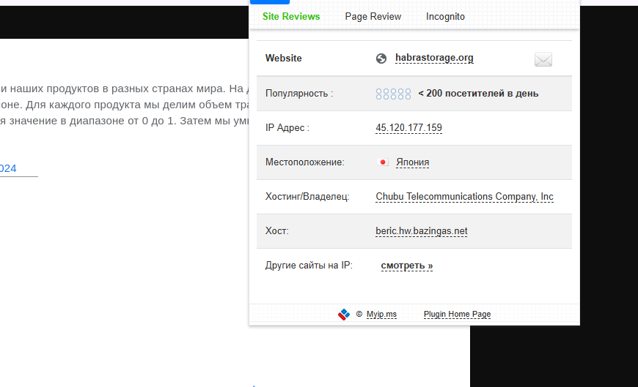638x387 pixels.
Task: Open the beric.hw.bazingas.net host link
Action: click(x=421, y=231)
